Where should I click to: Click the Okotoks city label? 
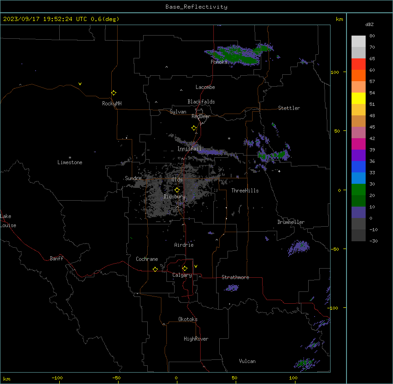pos(188,319)
